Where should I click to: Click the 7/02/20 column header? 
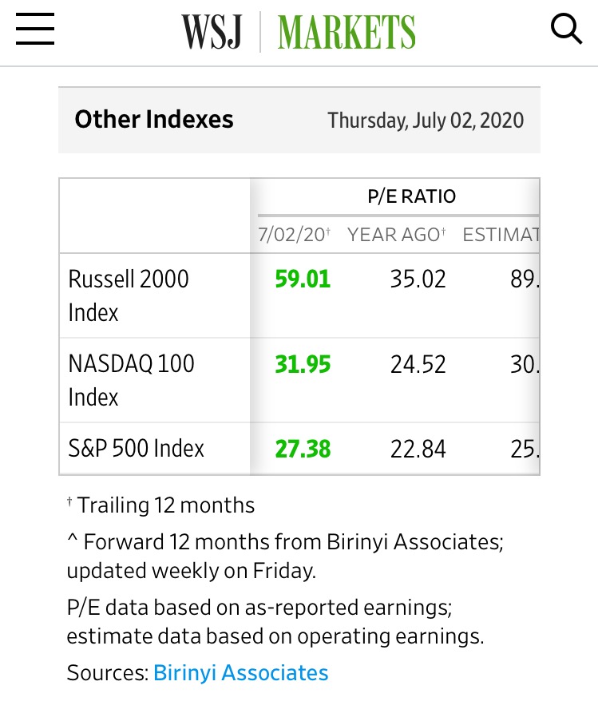294,235
